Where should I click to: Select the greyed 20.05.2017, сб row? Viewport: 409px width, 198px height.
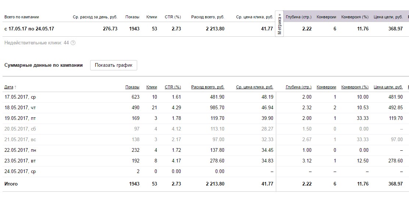pos(20,129)
